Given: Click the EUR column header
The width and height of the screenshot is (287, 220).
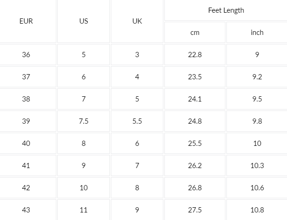Looking at the screenshot, I should point(26,22).
